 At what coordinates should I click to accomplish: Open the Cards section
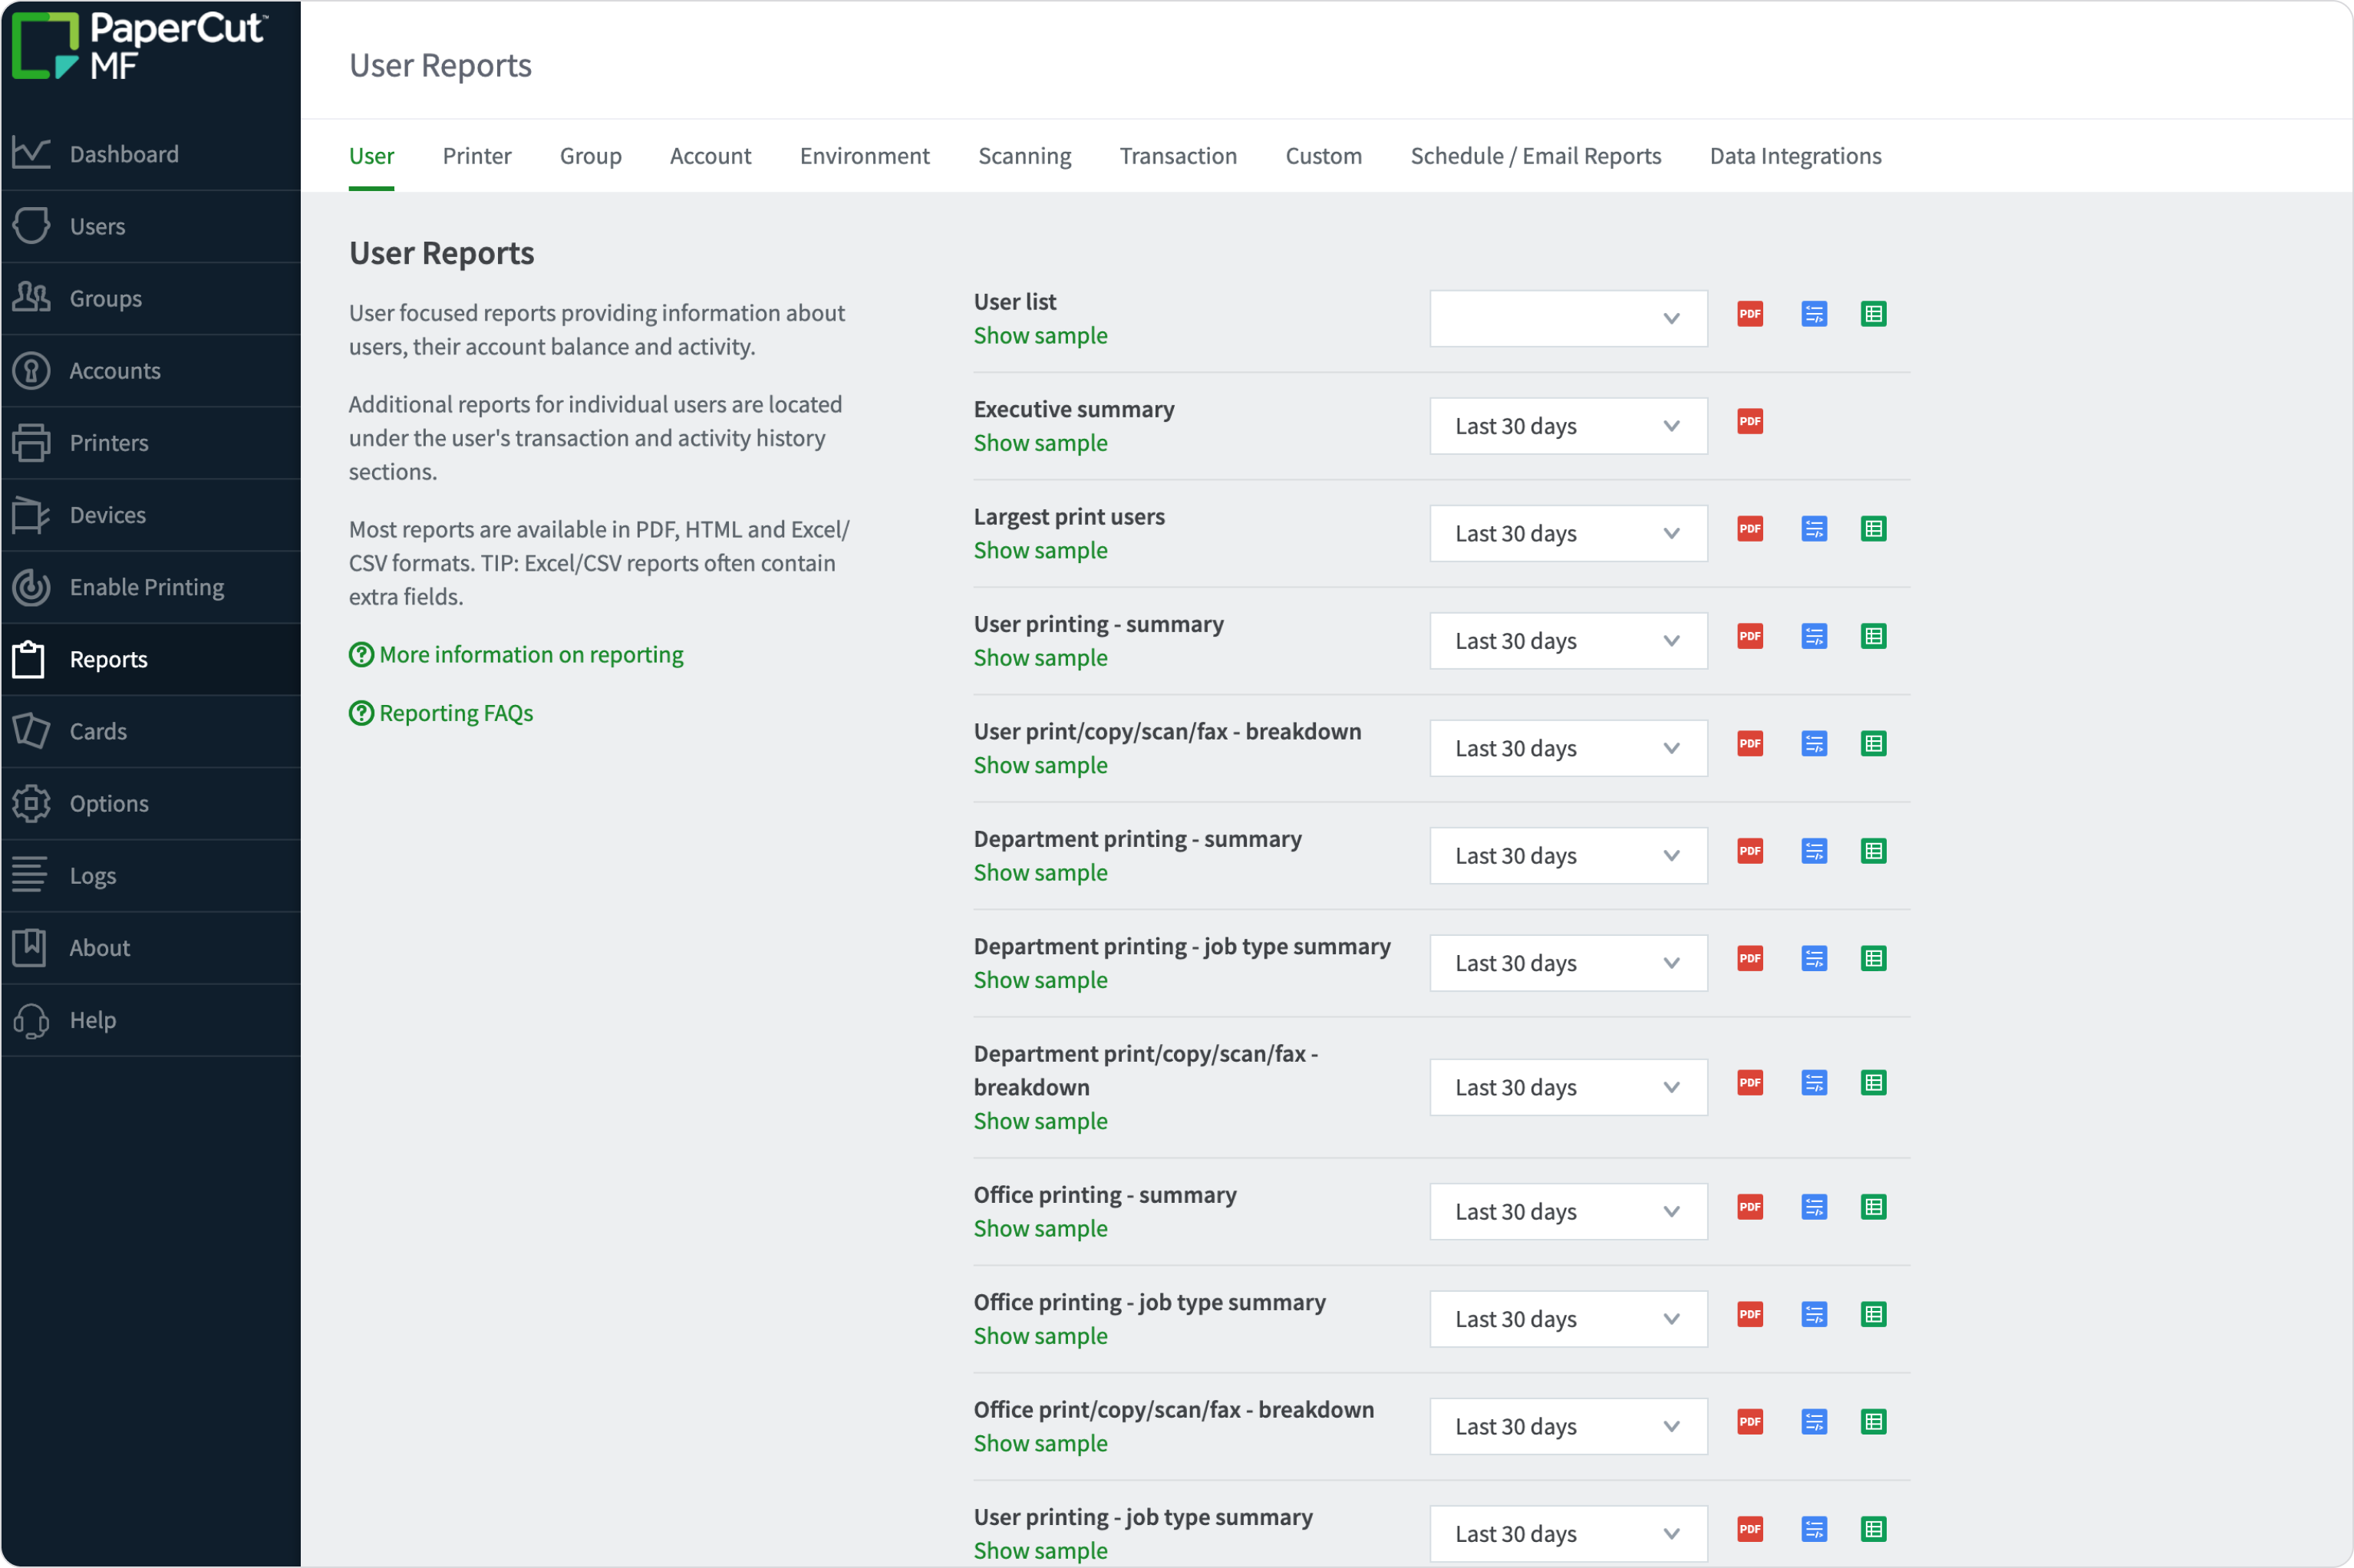99,731
